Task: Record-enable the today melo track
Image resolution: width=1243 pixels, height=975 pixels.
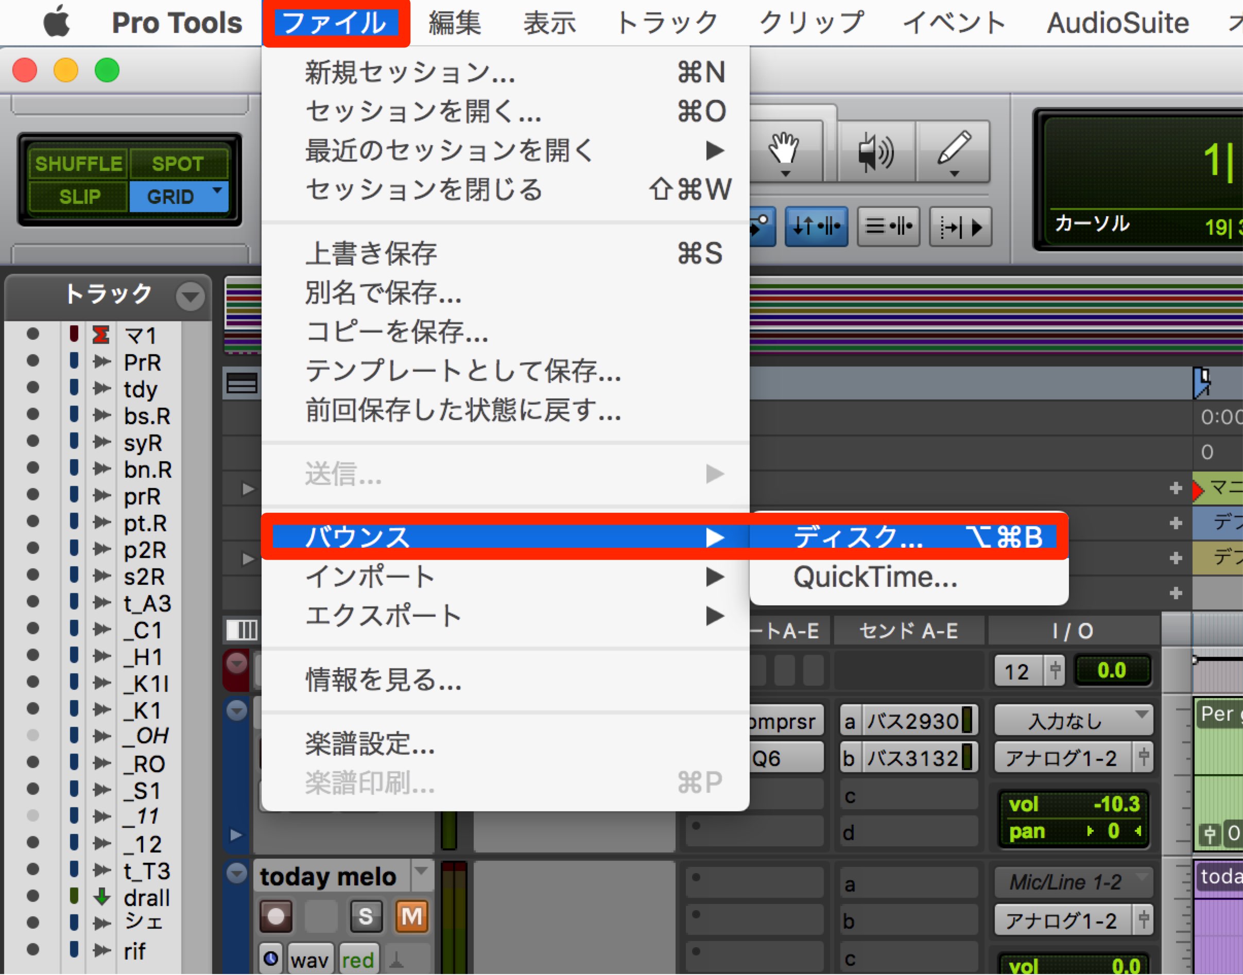Action: coord(276,917)
